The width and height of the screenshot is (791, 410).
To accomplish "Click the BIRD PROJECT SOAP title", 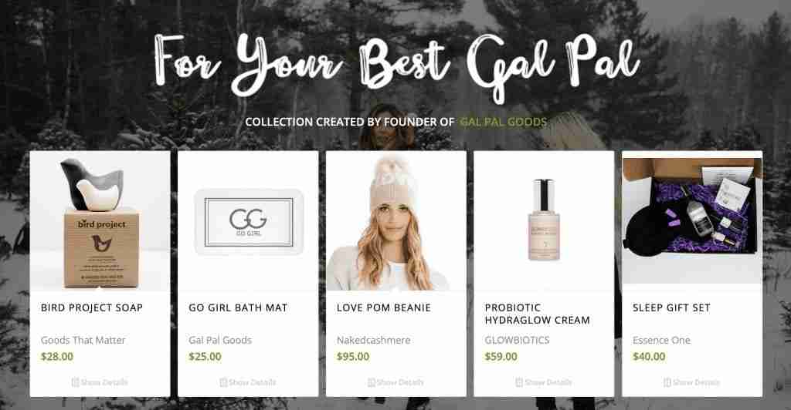I will click(x=92, y=307).
